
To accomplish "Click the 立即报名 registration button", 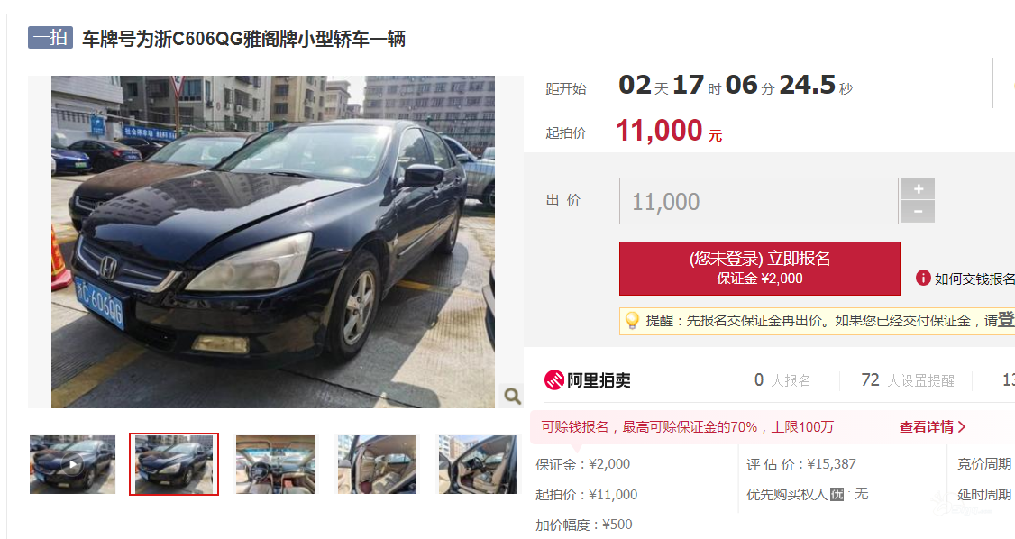I will pos(759,269).
